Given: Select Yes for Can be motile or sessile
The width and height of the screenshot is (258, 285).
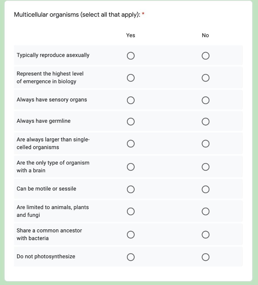Looking at the screenshot, I should (x=131, y=189).
